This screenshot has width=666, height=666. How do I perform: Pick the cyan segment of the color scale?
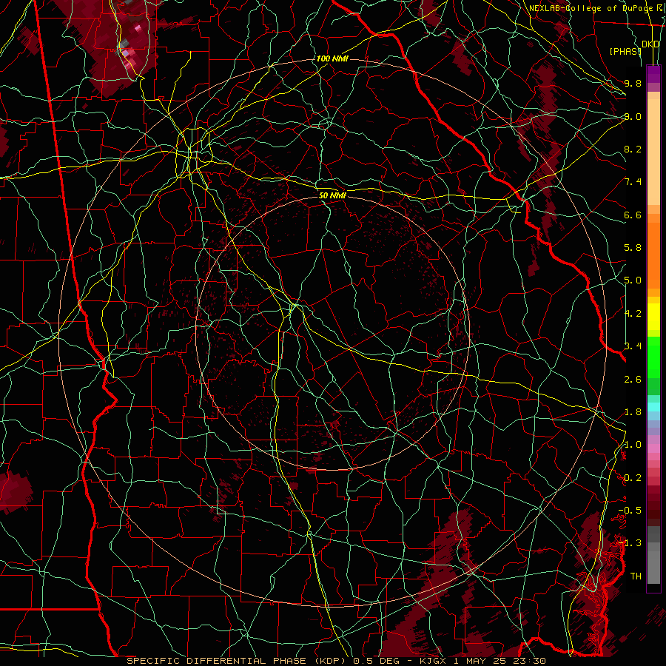pos(653,407)
